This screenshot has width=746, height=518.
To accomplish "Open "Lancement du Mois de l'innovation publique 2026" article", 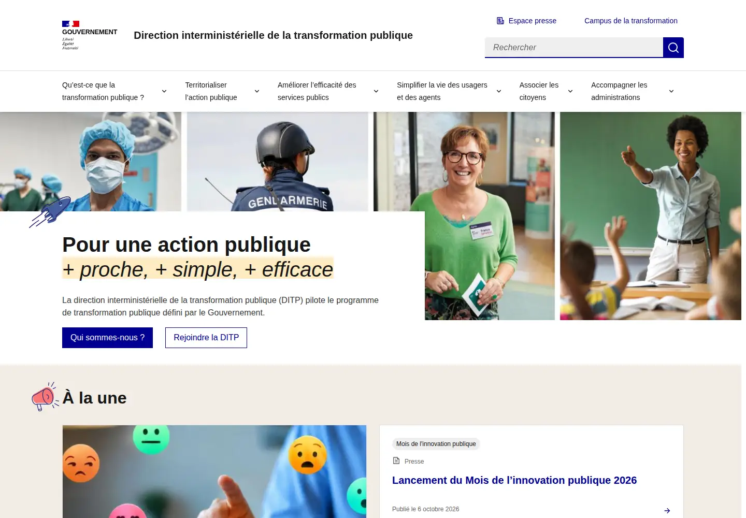I will [514, 480].
